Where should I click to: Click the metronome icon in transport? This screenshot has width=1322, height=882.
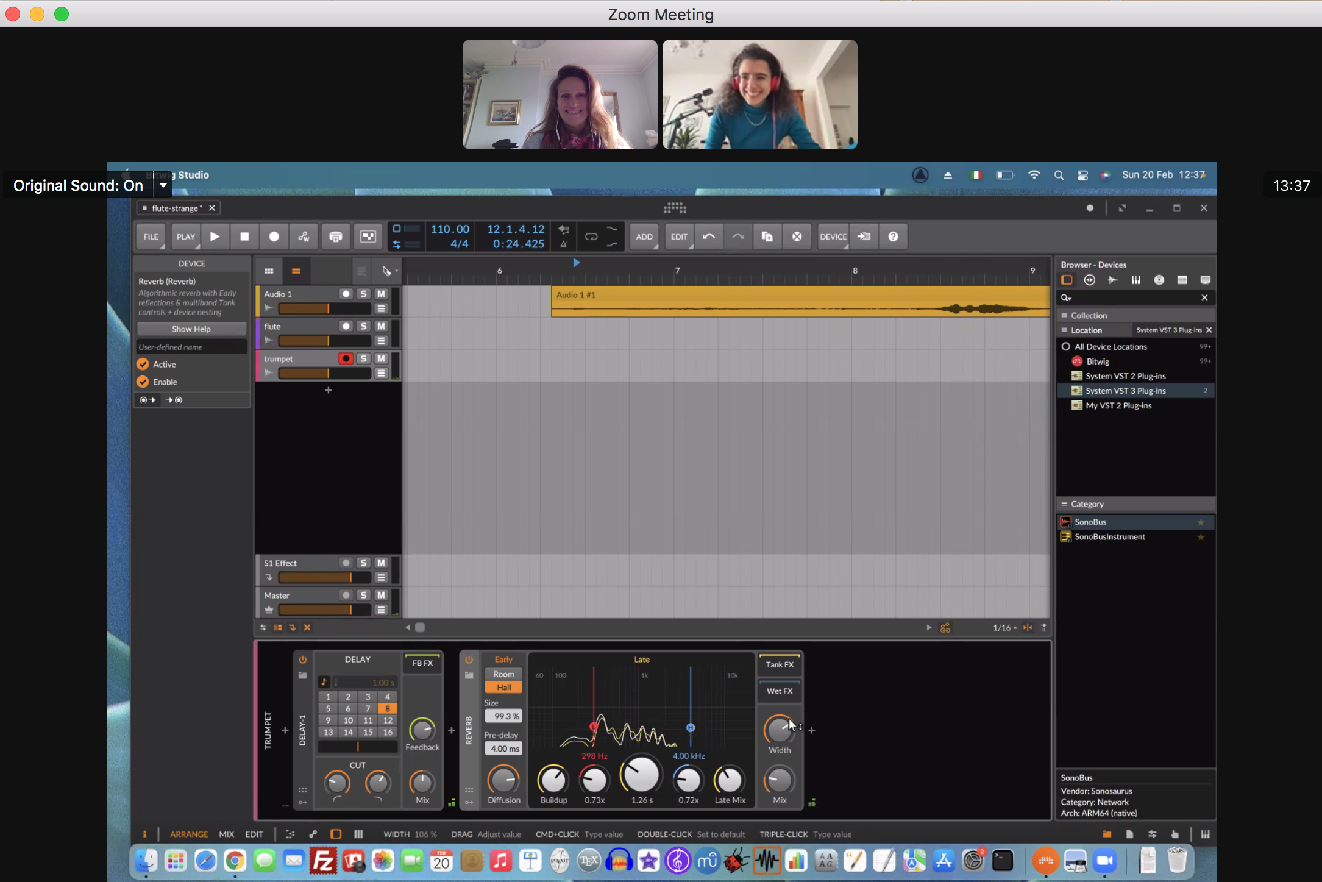564,244
